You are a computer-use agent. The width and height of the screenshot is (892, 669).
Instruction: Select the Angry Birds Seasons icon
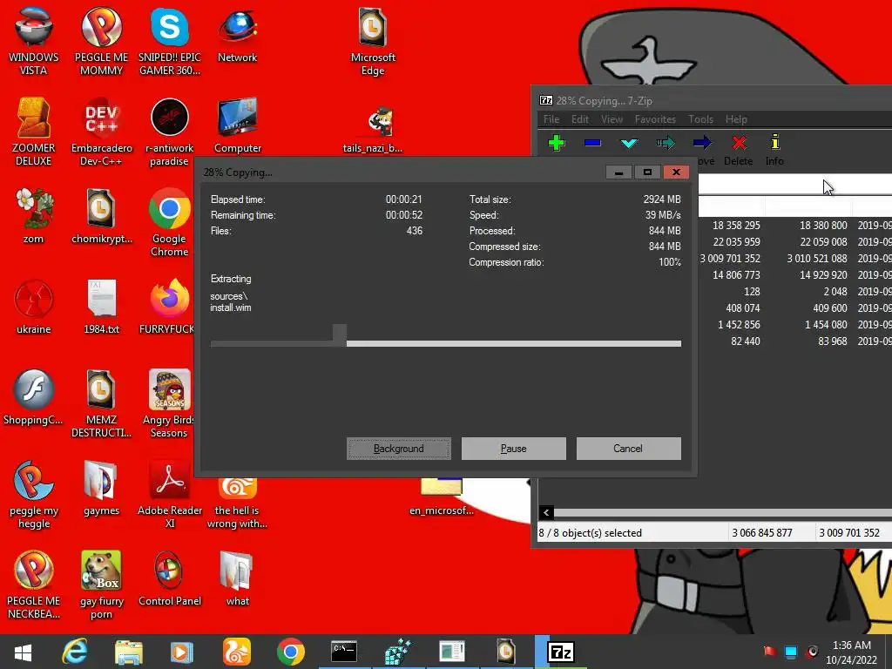coord(170,403)
